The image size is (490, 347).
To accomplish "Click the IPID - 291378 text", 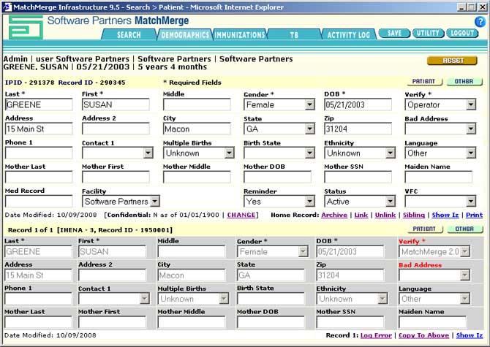I will pos(29,83).
